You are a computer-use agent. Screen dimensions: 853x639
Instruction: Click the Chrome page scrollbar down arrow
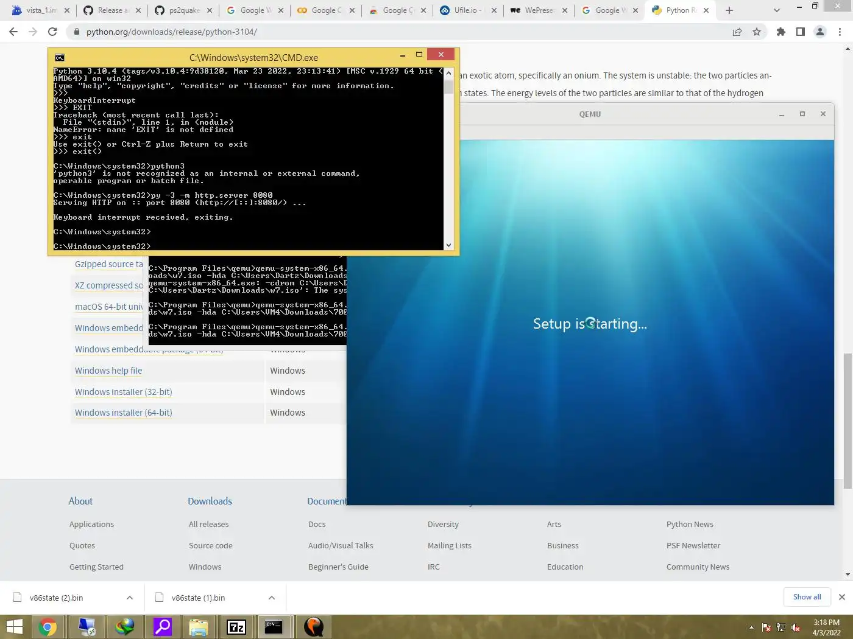(x=848, y=574)
